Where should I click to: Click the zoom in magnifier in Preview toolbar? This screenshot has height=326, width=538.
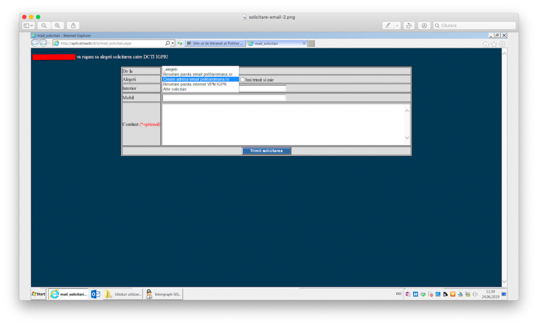57,26
